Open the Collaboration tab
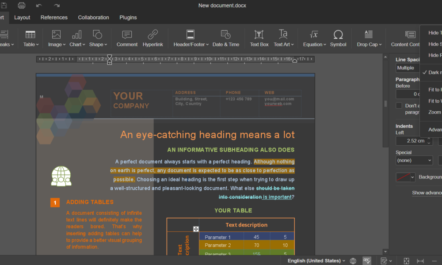 point(93,18)
